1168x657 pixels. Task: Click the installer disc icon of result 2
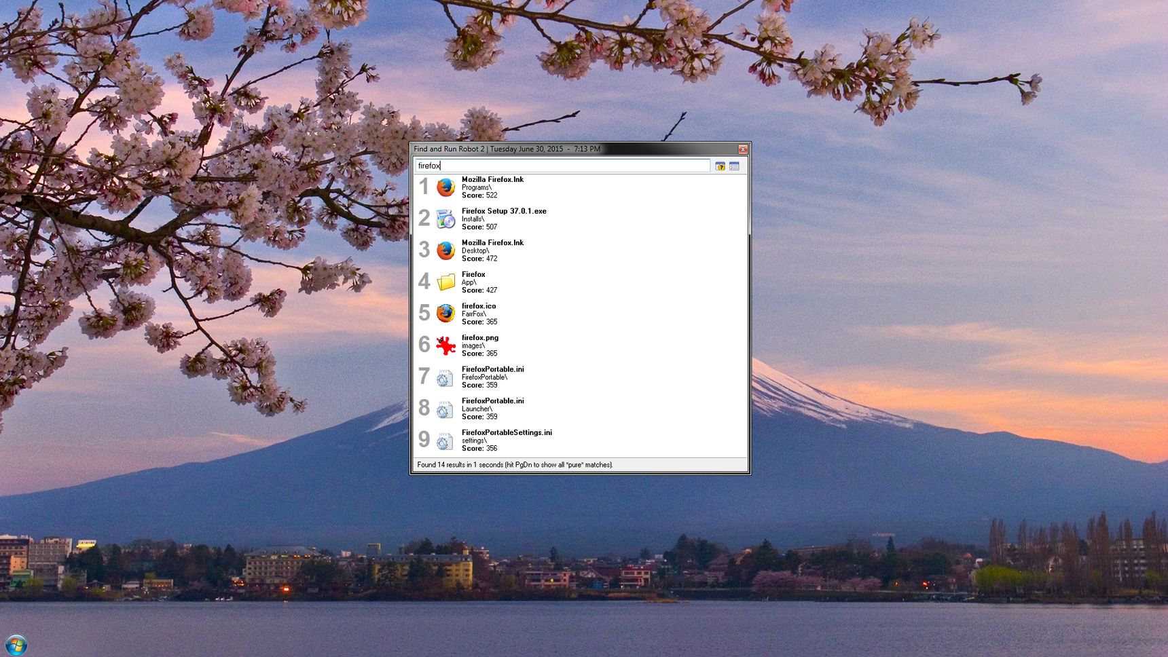(x=445, y=219)
